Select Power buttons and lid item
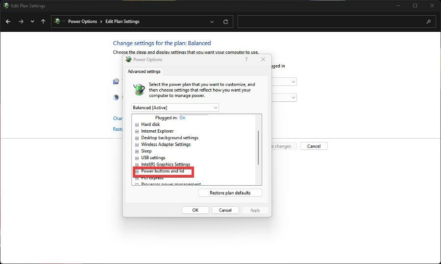 [163, 171]
